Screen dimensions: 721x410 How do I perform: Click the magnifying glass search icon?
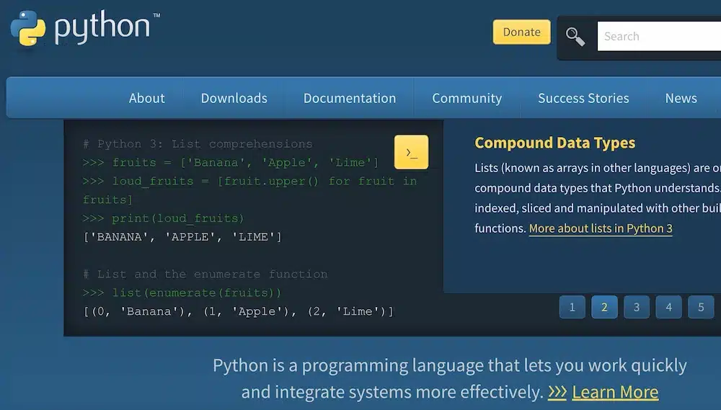tap(575, 37)
